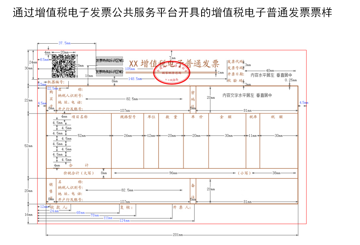Click the 价税合计(大写) label

(79, 173)
